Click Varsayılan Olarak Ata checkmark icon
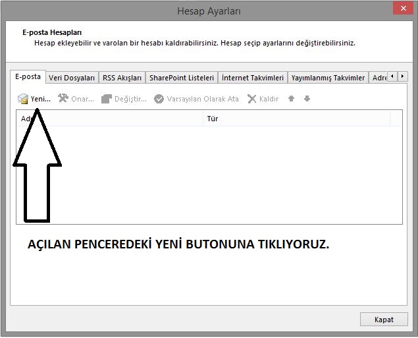The height and width of the screenshot is (338, 418). 159,99
